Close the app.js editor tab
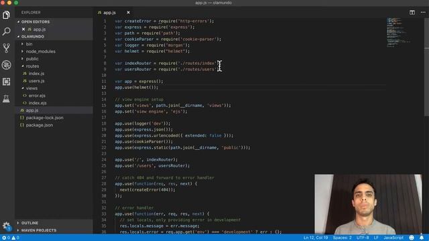 click(128, 13)
